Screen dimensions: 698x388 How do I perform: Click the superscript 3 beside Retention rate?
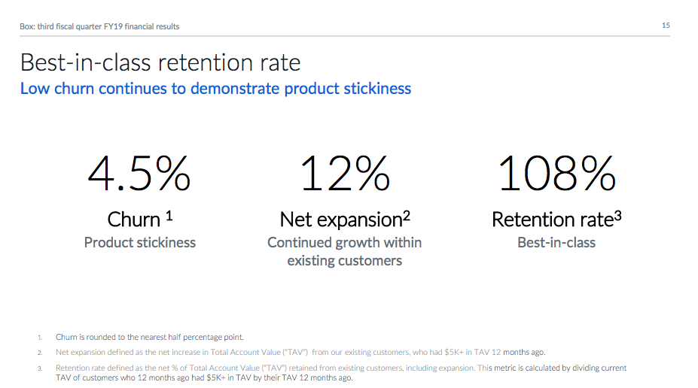coord(617,215)
